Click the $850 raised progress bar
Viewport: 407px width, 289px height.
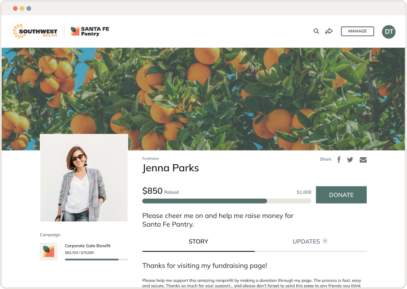226,201
